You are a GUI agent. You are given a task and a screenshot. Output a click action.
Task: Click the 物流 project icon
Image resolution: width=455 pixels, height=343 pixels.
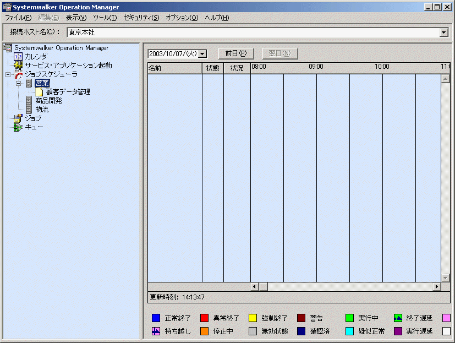[29, 110]
